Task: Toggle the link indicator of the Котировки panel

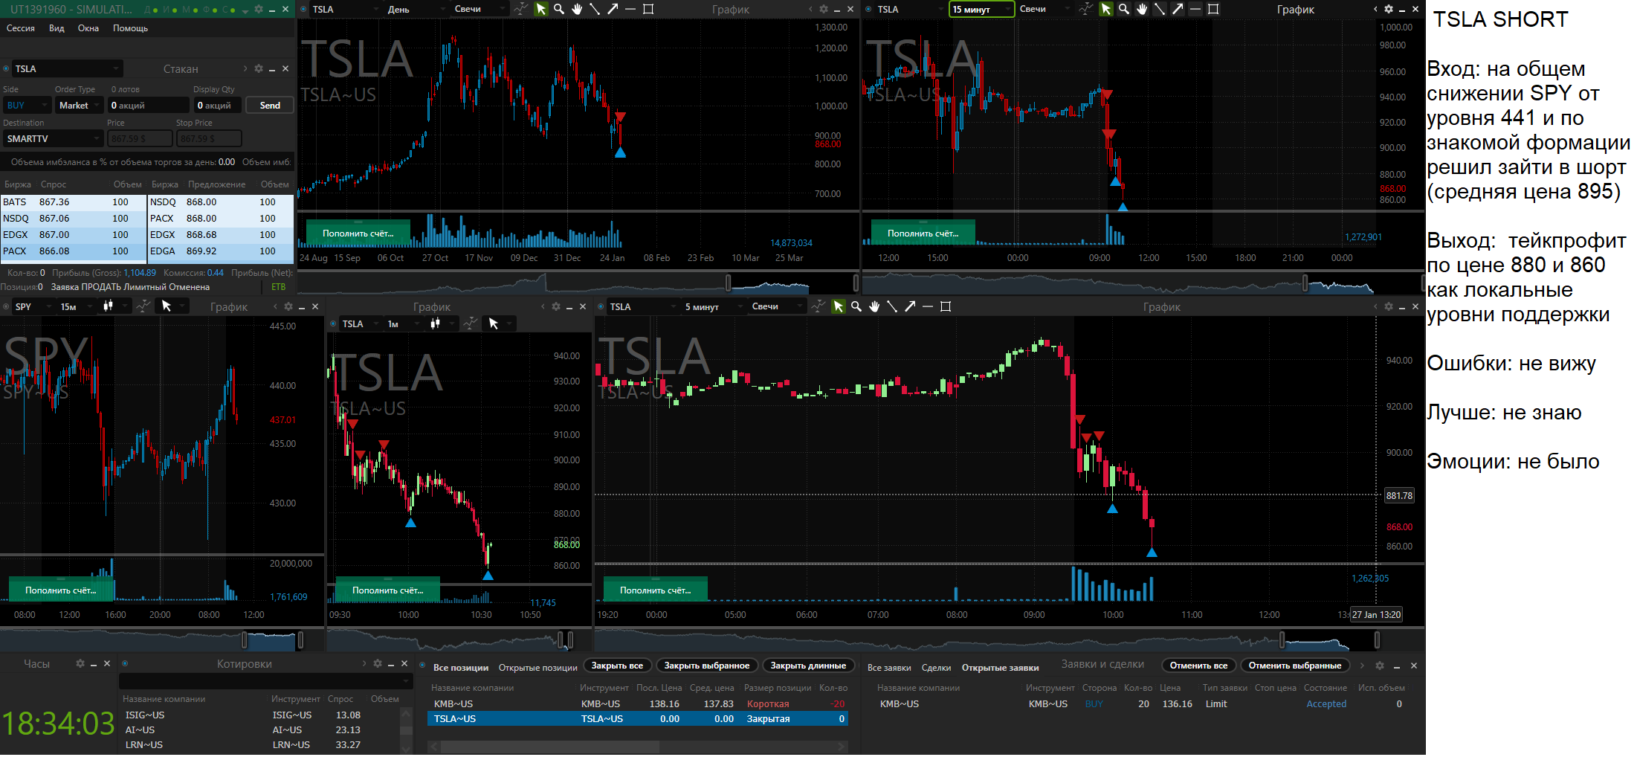Action: pos(125,663)
